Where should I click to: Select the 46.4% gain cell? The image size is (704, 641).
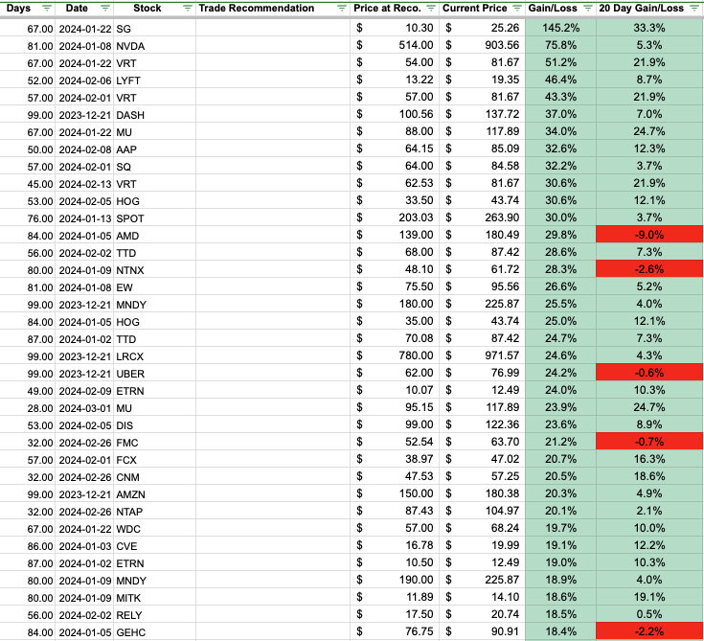point(560,80)
